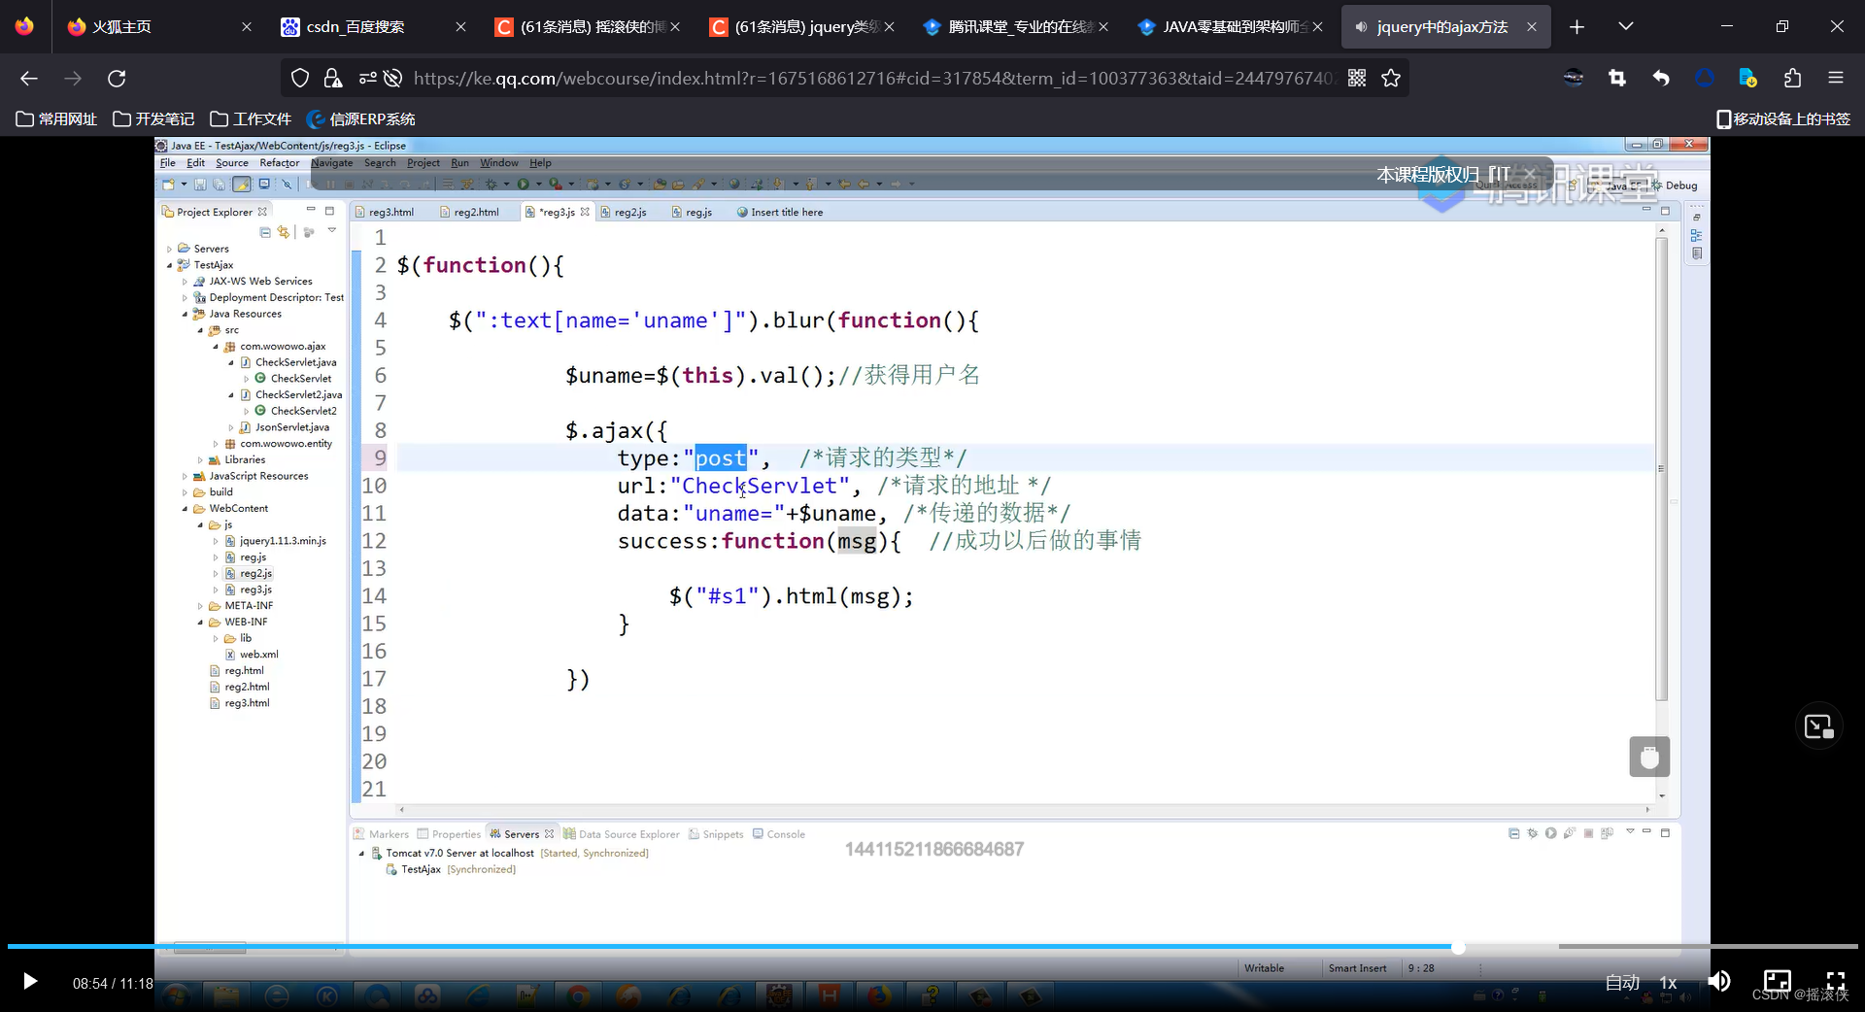Open the profile avatar toolbar extension
The image size is (1865, 1012).
1574,78
